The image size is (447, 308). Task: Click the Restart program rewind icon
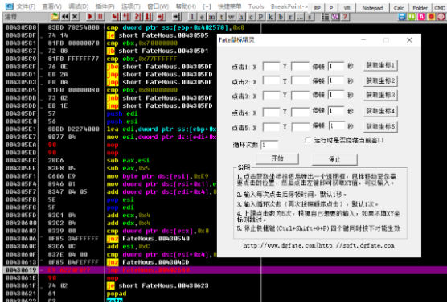(65, 17)
